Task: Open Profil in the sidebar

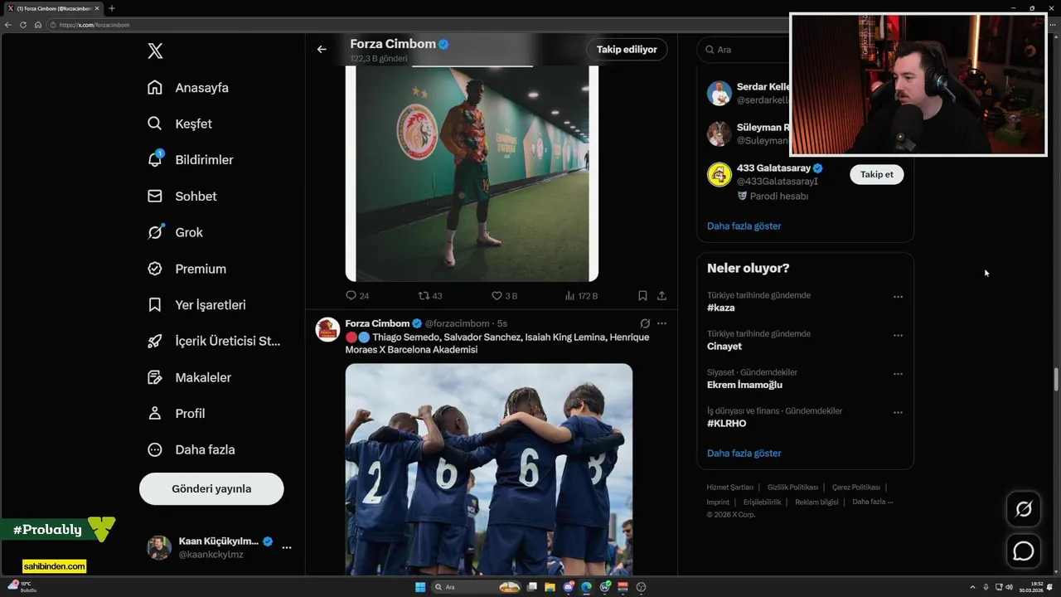Action: point(177,413)
